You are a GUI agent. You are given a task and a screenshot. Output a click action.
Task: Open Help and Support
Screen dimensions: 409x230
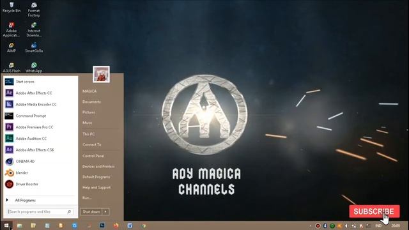pos(96,187)
